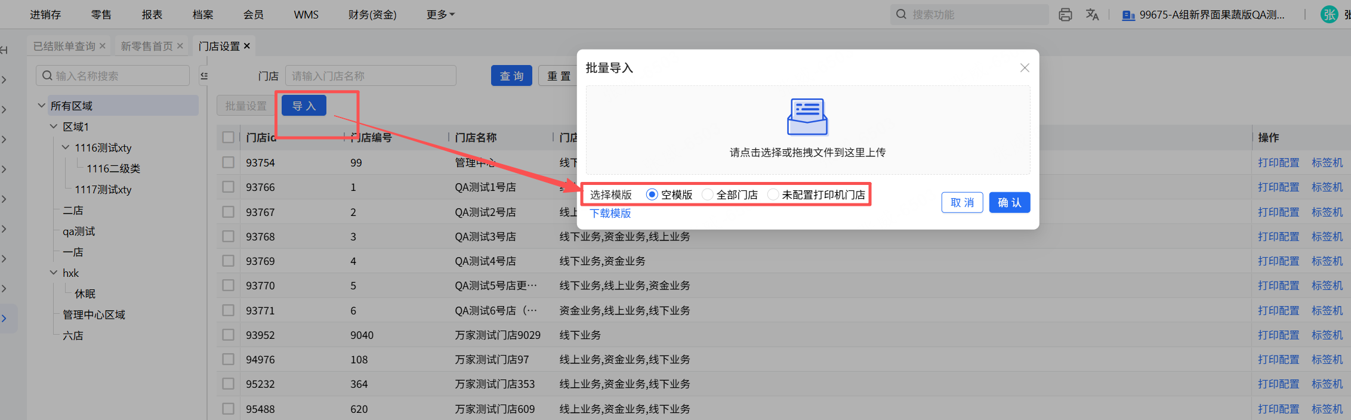Collapse the hxk tree node

[x=54, y=273]
